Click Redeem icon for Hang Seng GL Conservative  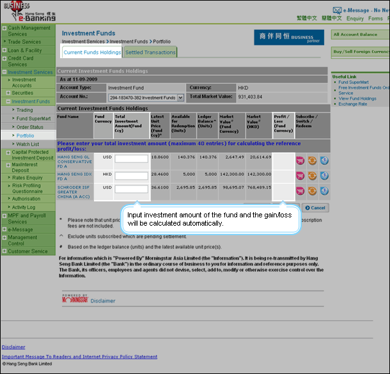tap(324, 160)
